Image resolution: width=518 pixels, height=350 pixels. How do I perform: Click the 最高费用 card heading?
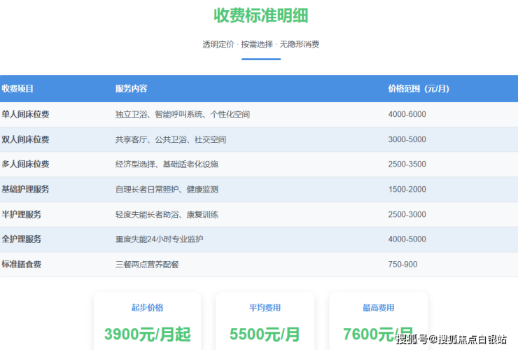coord(378,307)
